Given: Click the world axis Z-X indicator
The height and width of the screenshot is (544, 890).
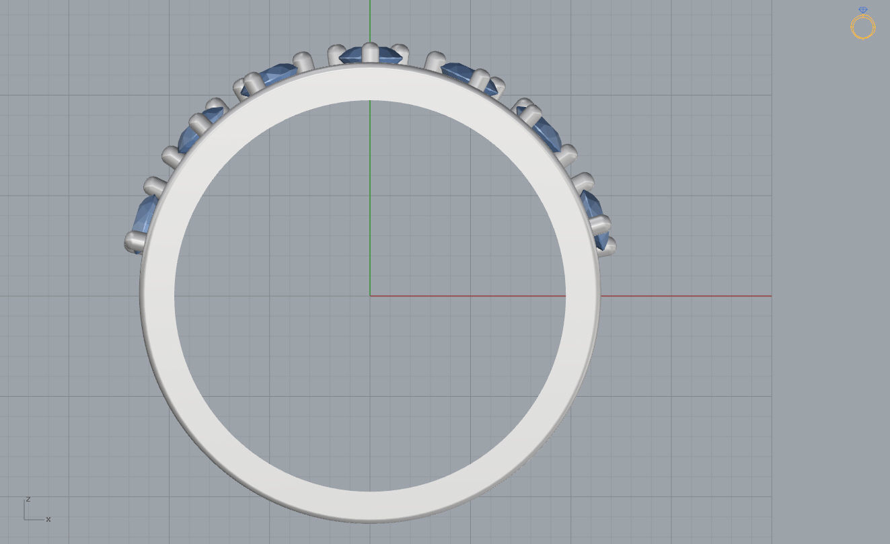Looking at the screenshot, I should click(37, 510).
